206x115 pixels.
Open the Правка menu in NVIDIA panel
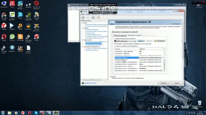[x=88, y=14]
